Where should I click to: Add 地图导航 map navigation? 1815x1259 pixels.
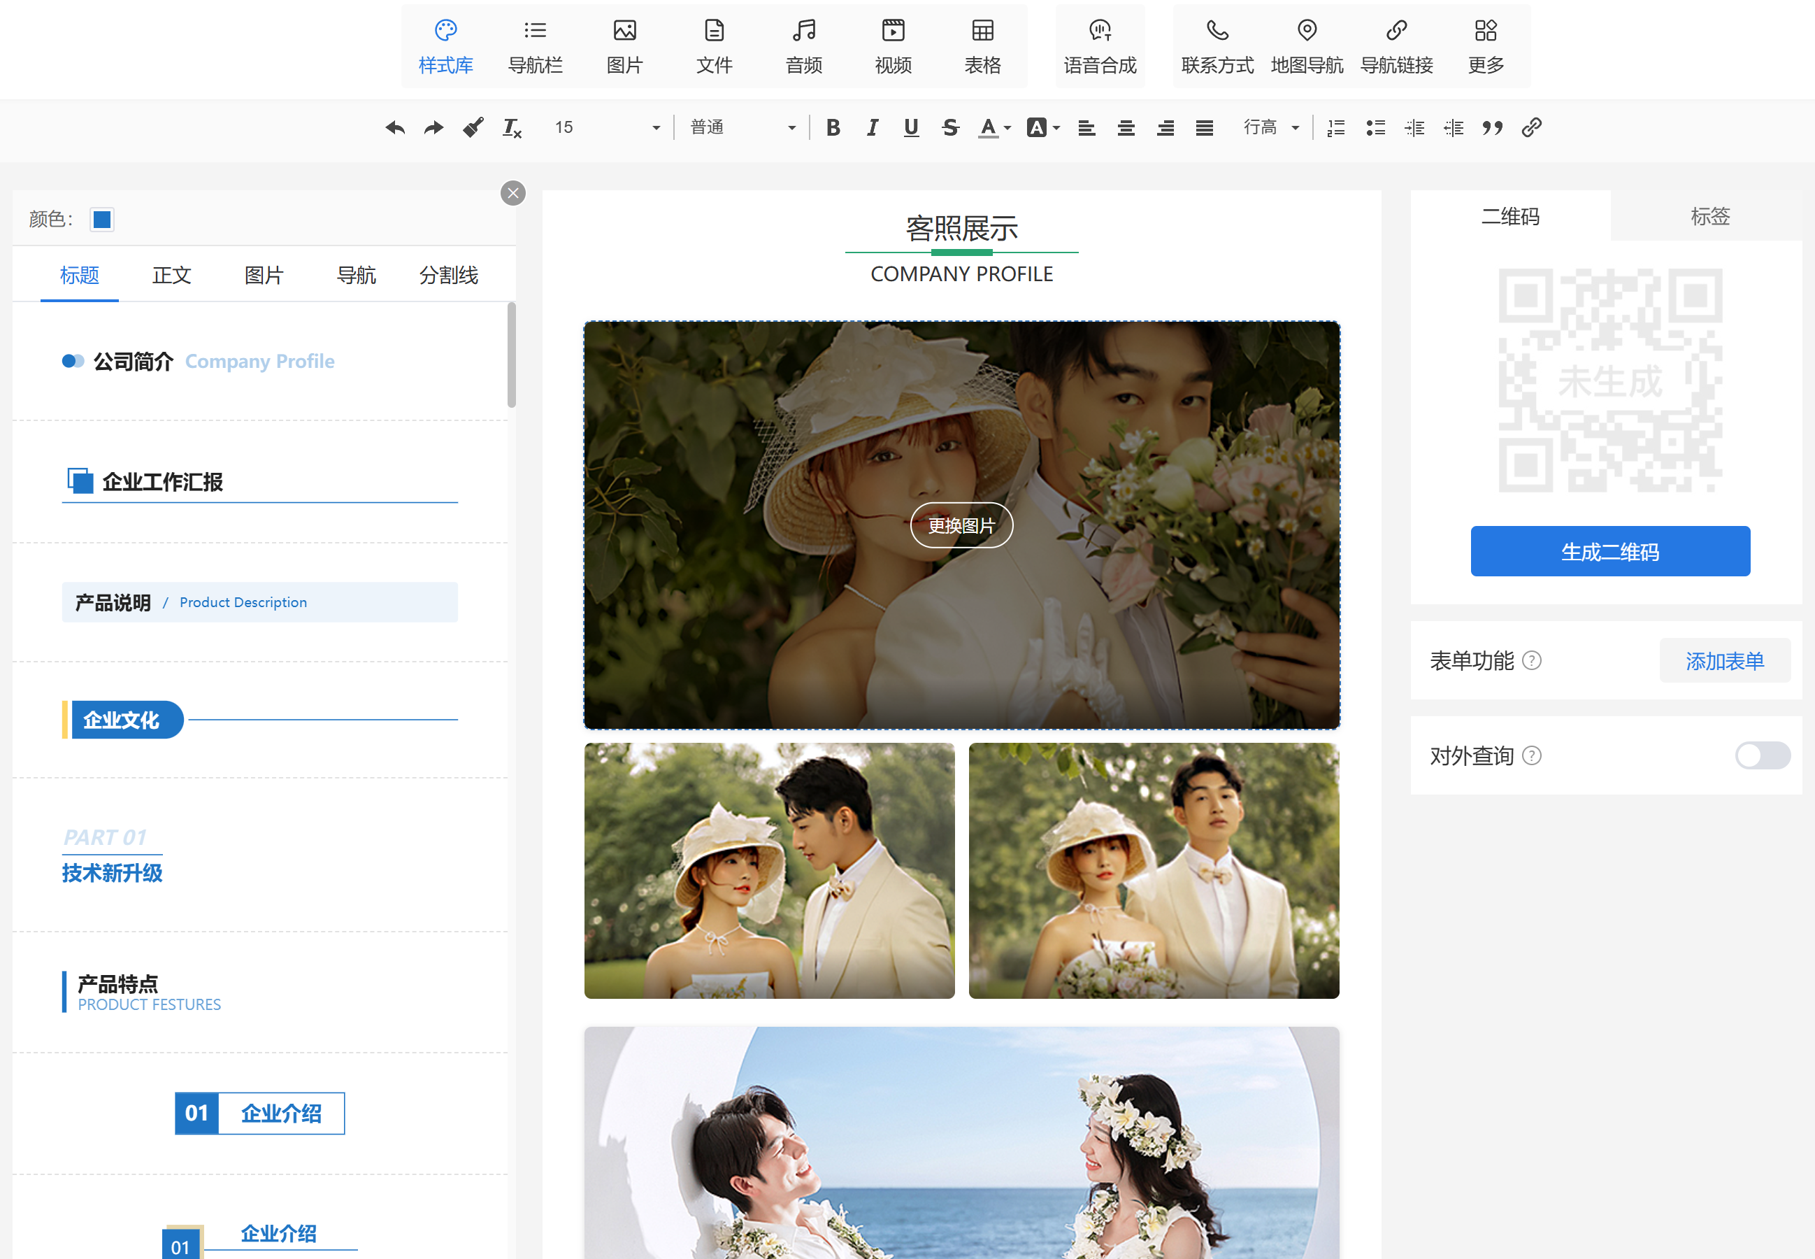(x=1307, y=47)
